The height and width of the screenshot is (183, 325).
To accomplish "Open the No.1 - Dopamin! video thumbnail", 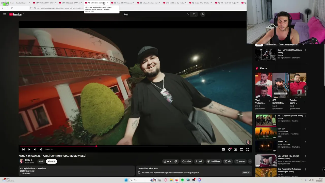I will point(266,120).
